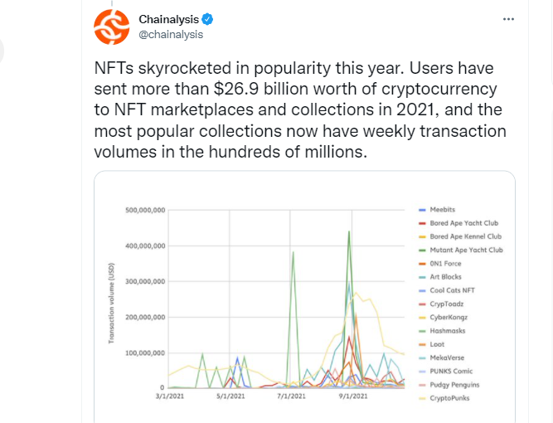
Task: Click the Cool Cats NFT legend item
Action: [447, 290]
